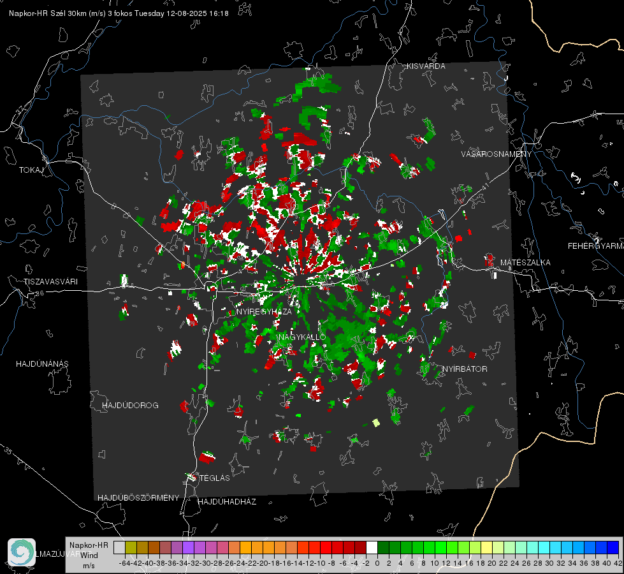624x574 pixels.
Task: Select the bright yellow legend swatch
Action: pos(486,547)
